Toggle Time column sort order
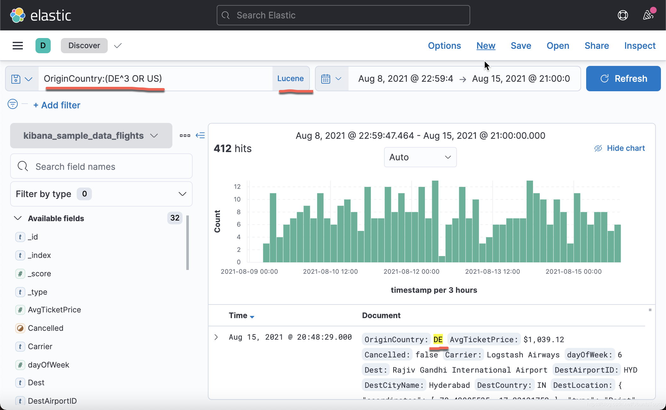This screenshot has height=410, width=666. [241, 316]
